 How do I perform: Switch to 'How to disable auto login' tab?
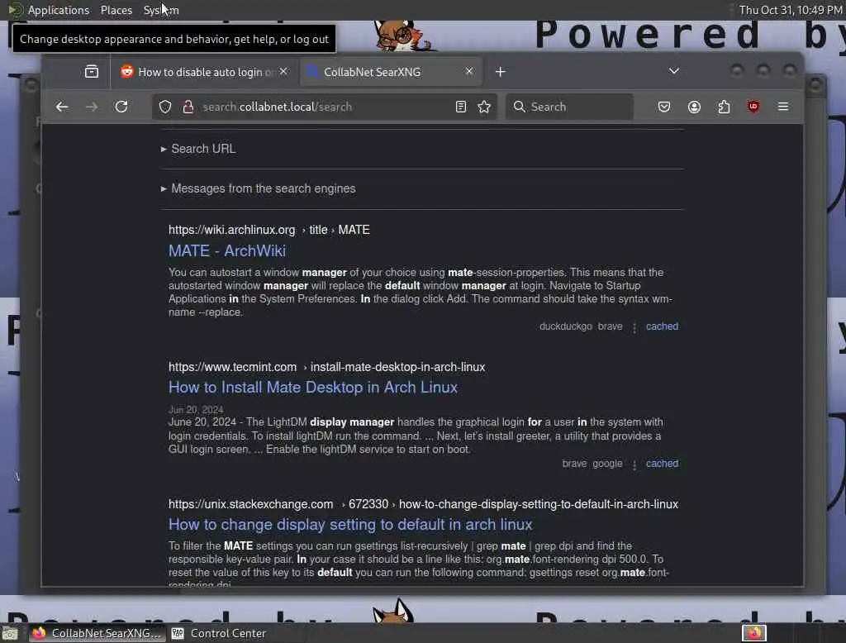pos(204,72)
